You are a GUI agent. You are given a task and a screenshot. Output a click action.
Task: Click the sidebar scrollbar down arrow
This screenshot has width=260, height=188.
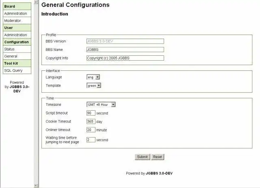pyautogui.click(x=36, y=185)
